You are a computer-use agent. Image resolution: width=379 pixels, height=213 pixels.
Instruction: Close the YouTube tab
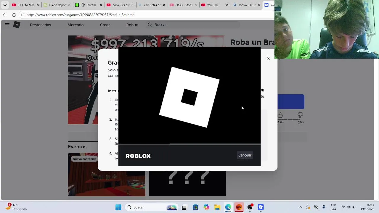pos(227,5)
